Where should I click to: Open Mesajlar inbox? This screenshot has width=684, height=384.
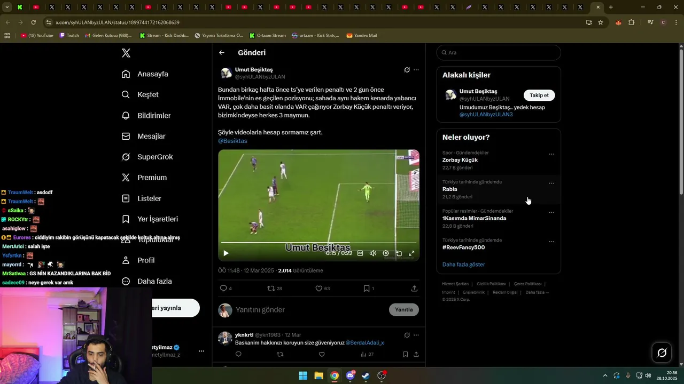point(143,136)
